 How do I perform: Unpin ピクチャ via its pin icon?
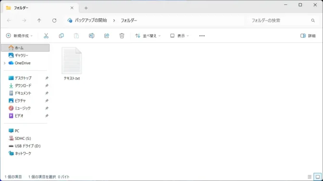[47, 101]
